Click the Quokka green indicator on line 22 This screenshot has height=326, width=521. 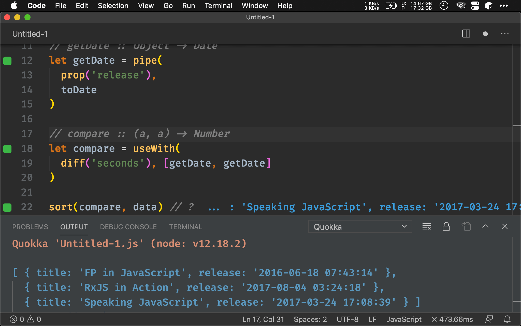[7, 207]
